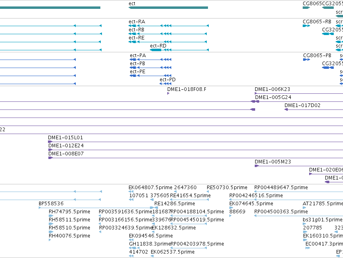Click DME1-005G24 clone label
This screenshot has width=343, height=258.
273,97
